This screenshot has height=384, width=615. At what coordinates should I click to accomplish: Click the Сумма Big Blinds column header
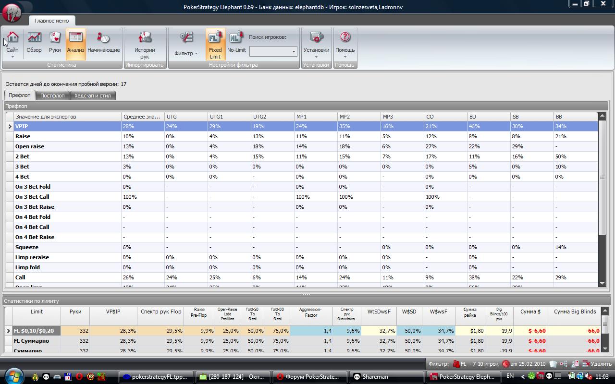[574, 315]
